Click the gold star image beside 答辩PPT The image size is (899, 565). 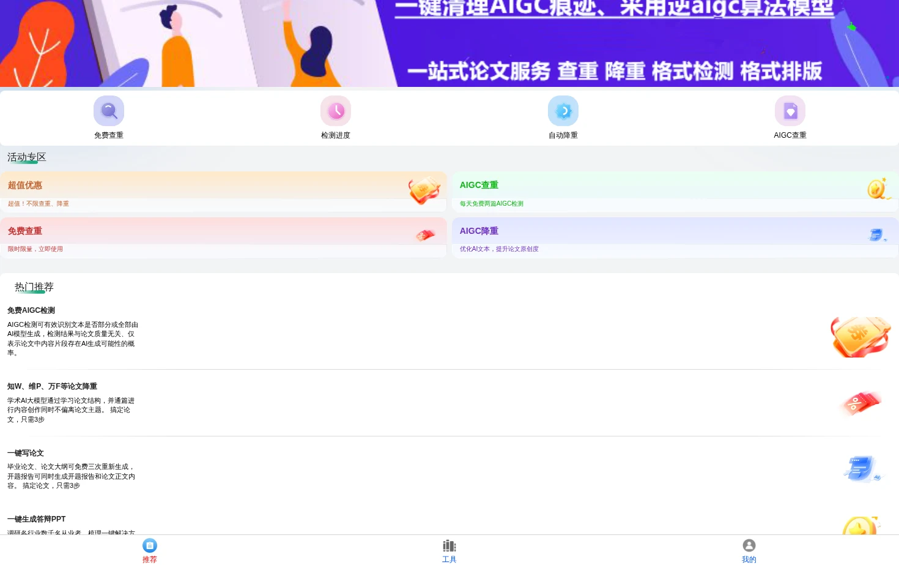[x=861, y=526]
